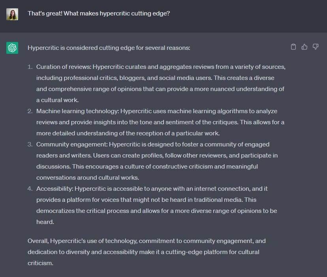The width and height of the screenshot is (327, 277).
Task: Give the response a thumbs down
Action: 316,47
